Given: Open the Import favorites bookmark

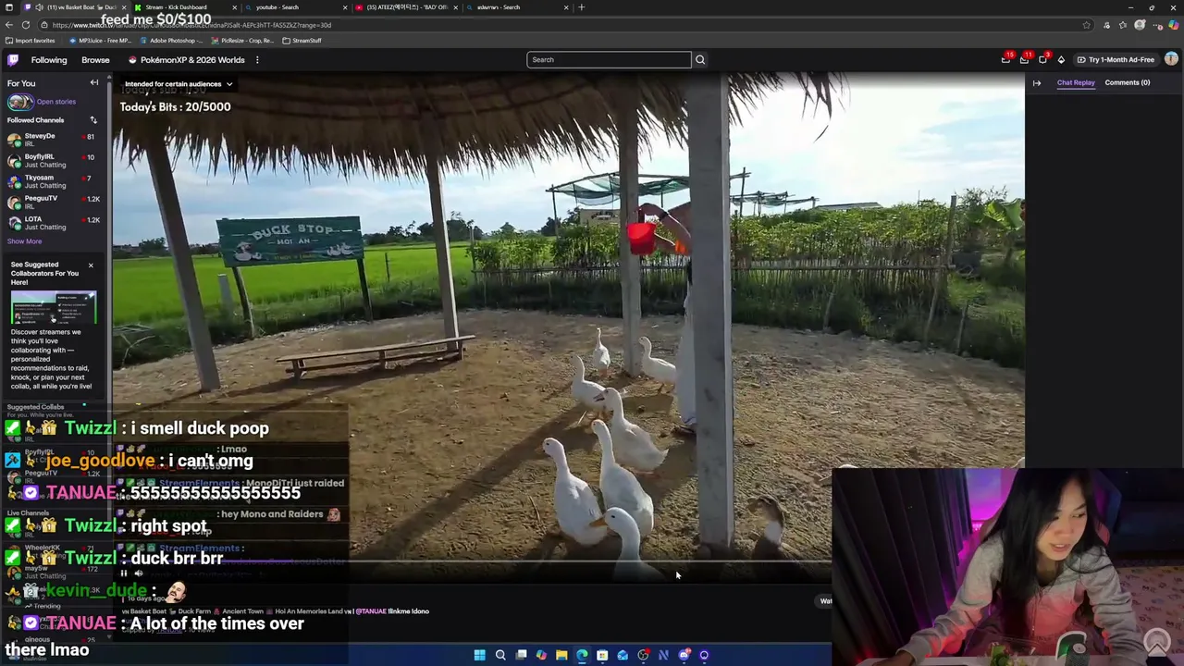Looking at the screenshot, I should tap(31, 41).
